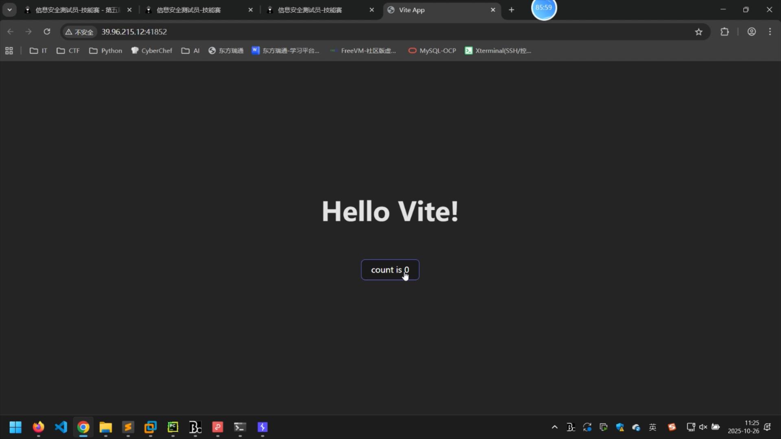Bookmark this page with star icon

click(698, 32)
